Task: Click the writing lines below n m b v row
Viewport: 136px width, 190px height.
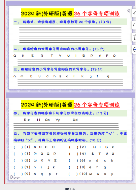Action: pos(70,83)
